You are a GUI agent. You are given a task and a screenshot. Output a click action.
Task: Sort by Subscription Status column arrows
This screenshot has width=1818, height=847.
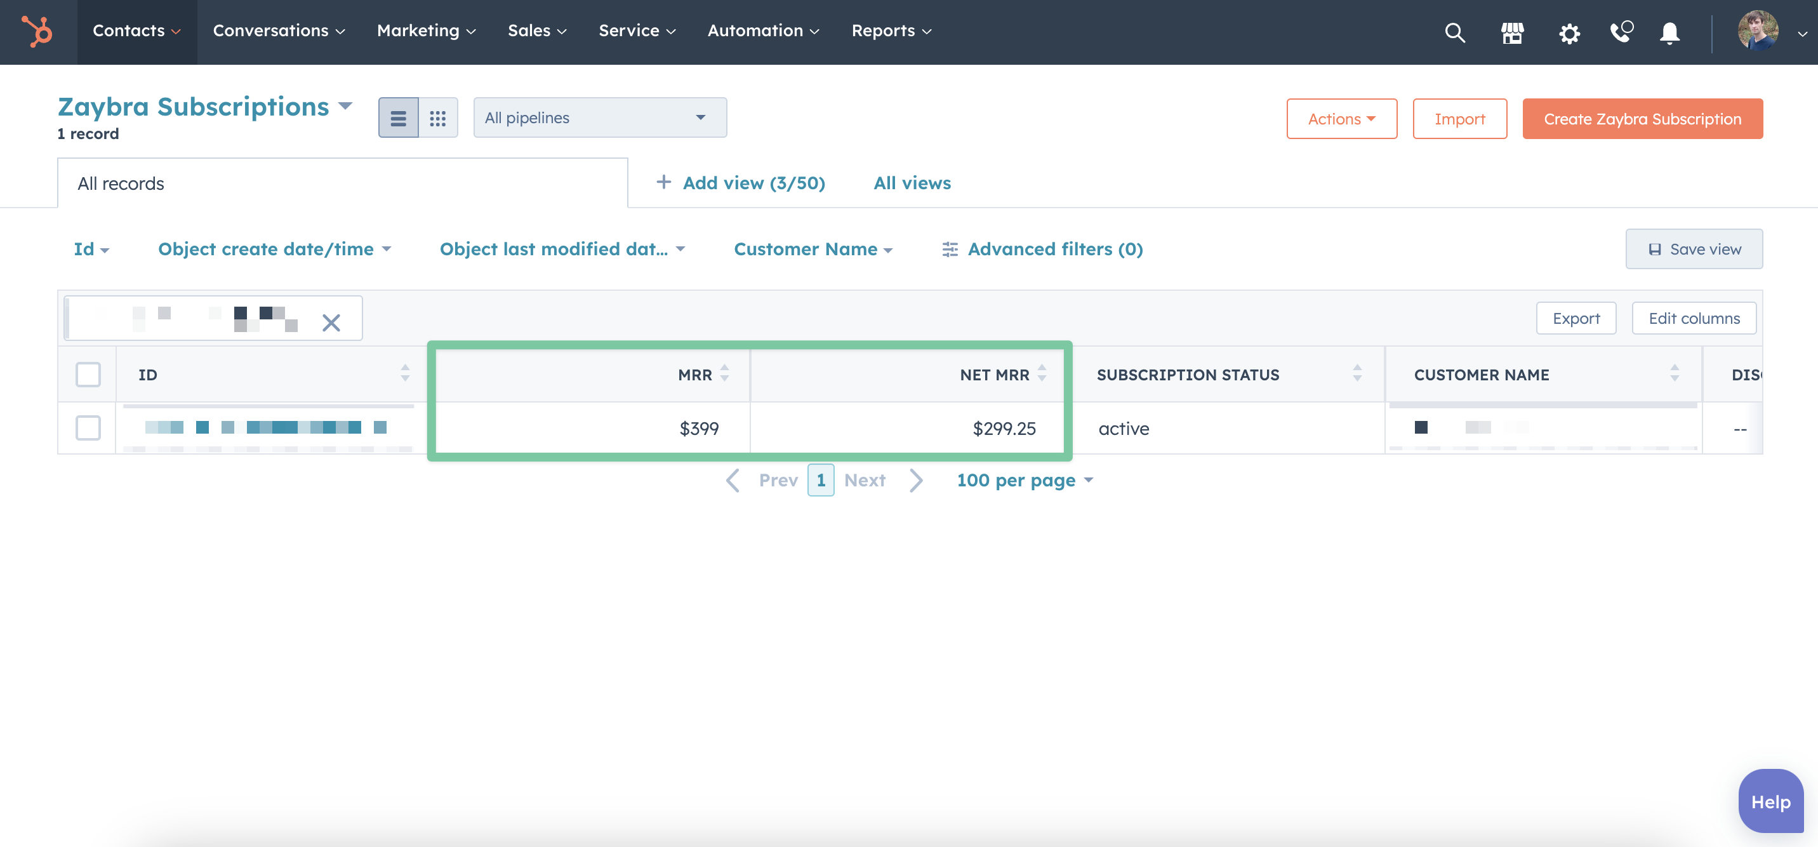click(x=1357, y=373)
